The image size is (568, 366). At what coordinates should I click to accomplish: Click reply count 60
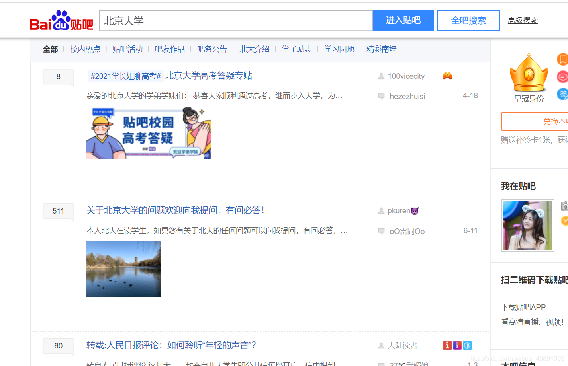tap(59, 346)
